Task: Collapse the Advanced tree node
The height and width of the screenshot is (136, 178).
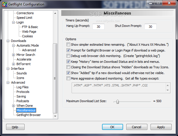Action: (x=8, y=82)
